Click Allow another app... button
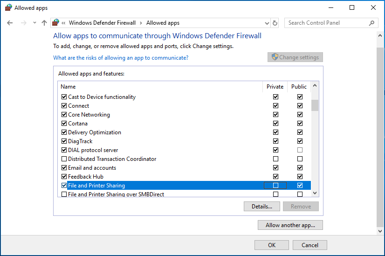This screenshot has width=385, height=256. [290, 225]
